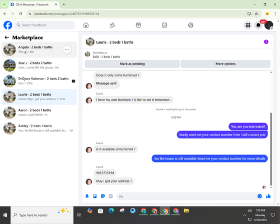Click 'I have my own furniture' message
The width and height of the screenshot is (280, 224).
pyautogui.click(x=133, y=100)
